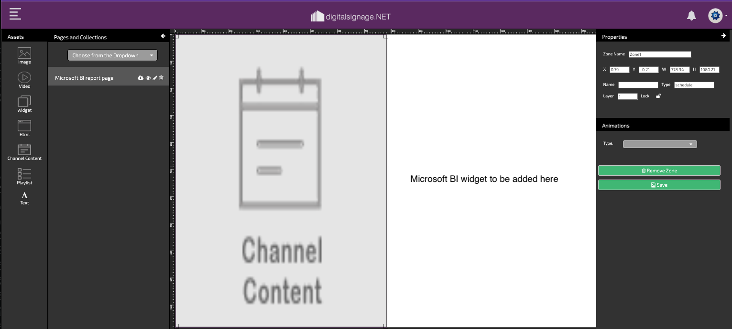Select the Text asset
732x329 pixels.
click(x=24, y=198)
